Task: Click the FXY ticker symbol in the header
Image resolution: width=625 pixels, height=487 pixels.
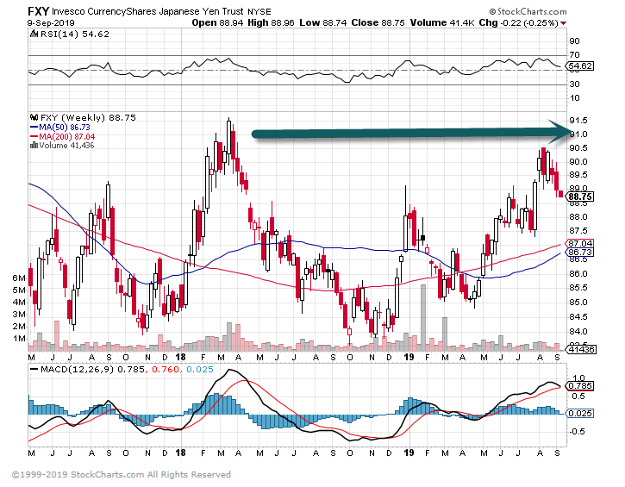Action: (39, 10)
